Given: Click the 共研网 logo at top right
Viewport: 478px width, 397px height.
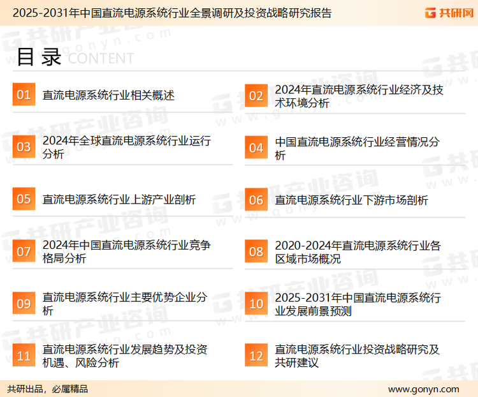Looking at the screenshot, I should [449, 13].
